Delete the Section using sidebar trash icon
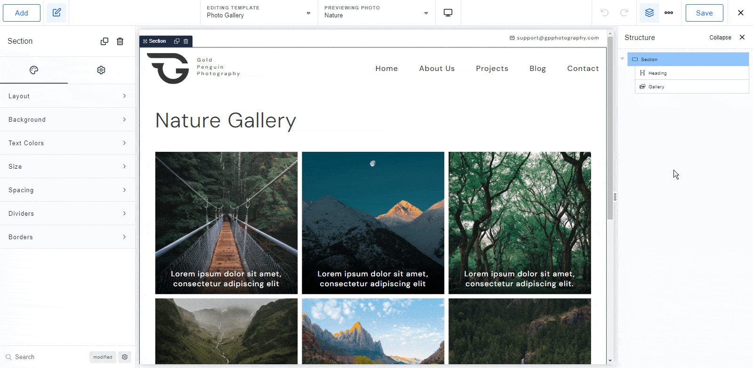Image resolution: width=753 pixels, height=368 pixels. [120, 41]
